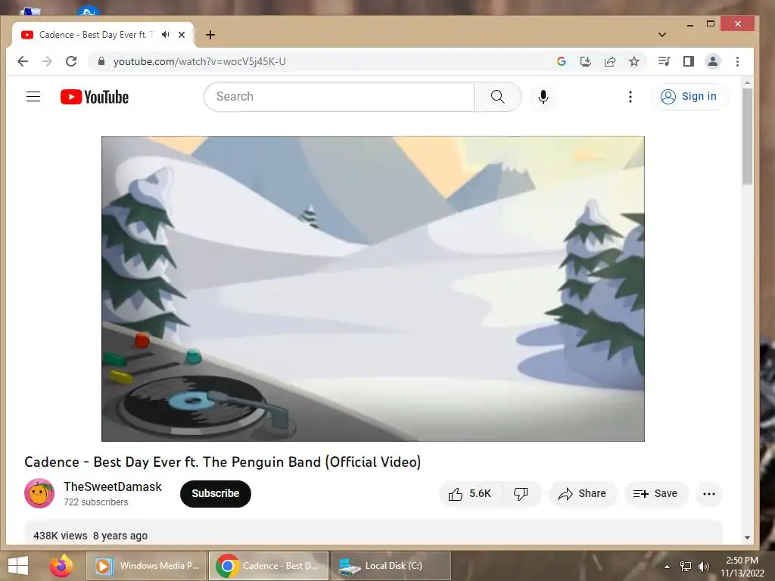
Task: Open network status tray icon
Action: (686, 567)
